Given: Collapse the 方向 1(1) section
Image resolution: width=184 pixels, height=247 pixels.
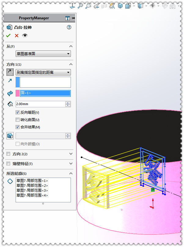Looking at the screenshot, I should click(71, 64).
